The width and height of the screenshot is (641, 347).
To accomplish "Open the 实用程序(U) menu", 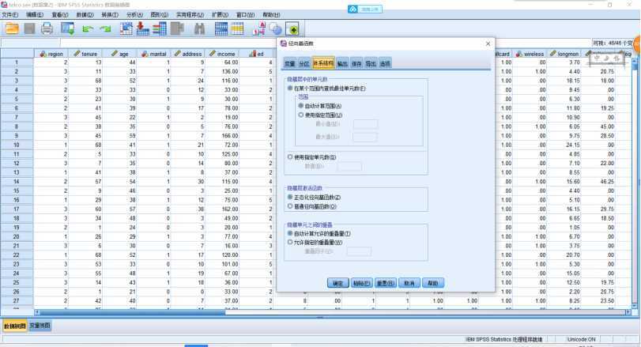I will pyautogui.click(x=190, y=15).
